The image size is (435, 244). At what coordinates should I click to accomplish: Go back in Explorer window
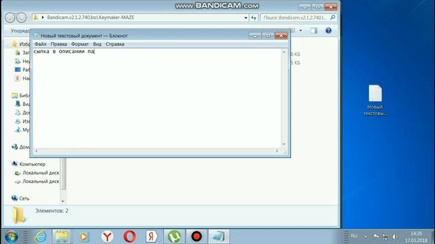point(10,18)
